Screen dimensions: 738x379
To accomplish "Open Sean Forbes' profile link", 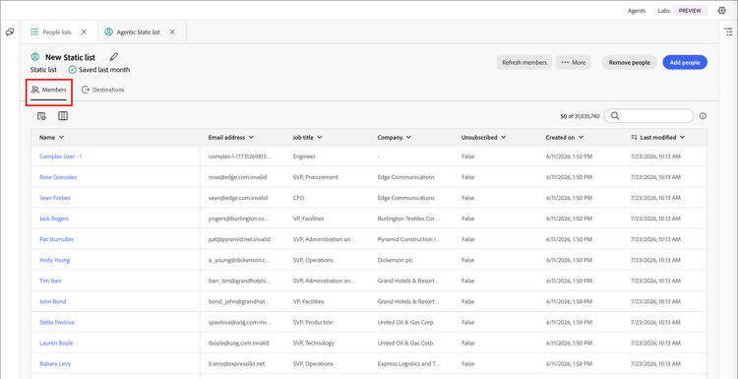I will 54,198.
